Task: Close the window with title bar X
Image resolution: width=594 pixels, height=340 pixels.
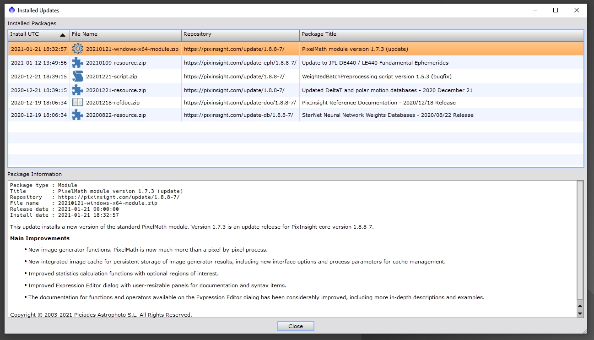Action: (x=577, y=10)
